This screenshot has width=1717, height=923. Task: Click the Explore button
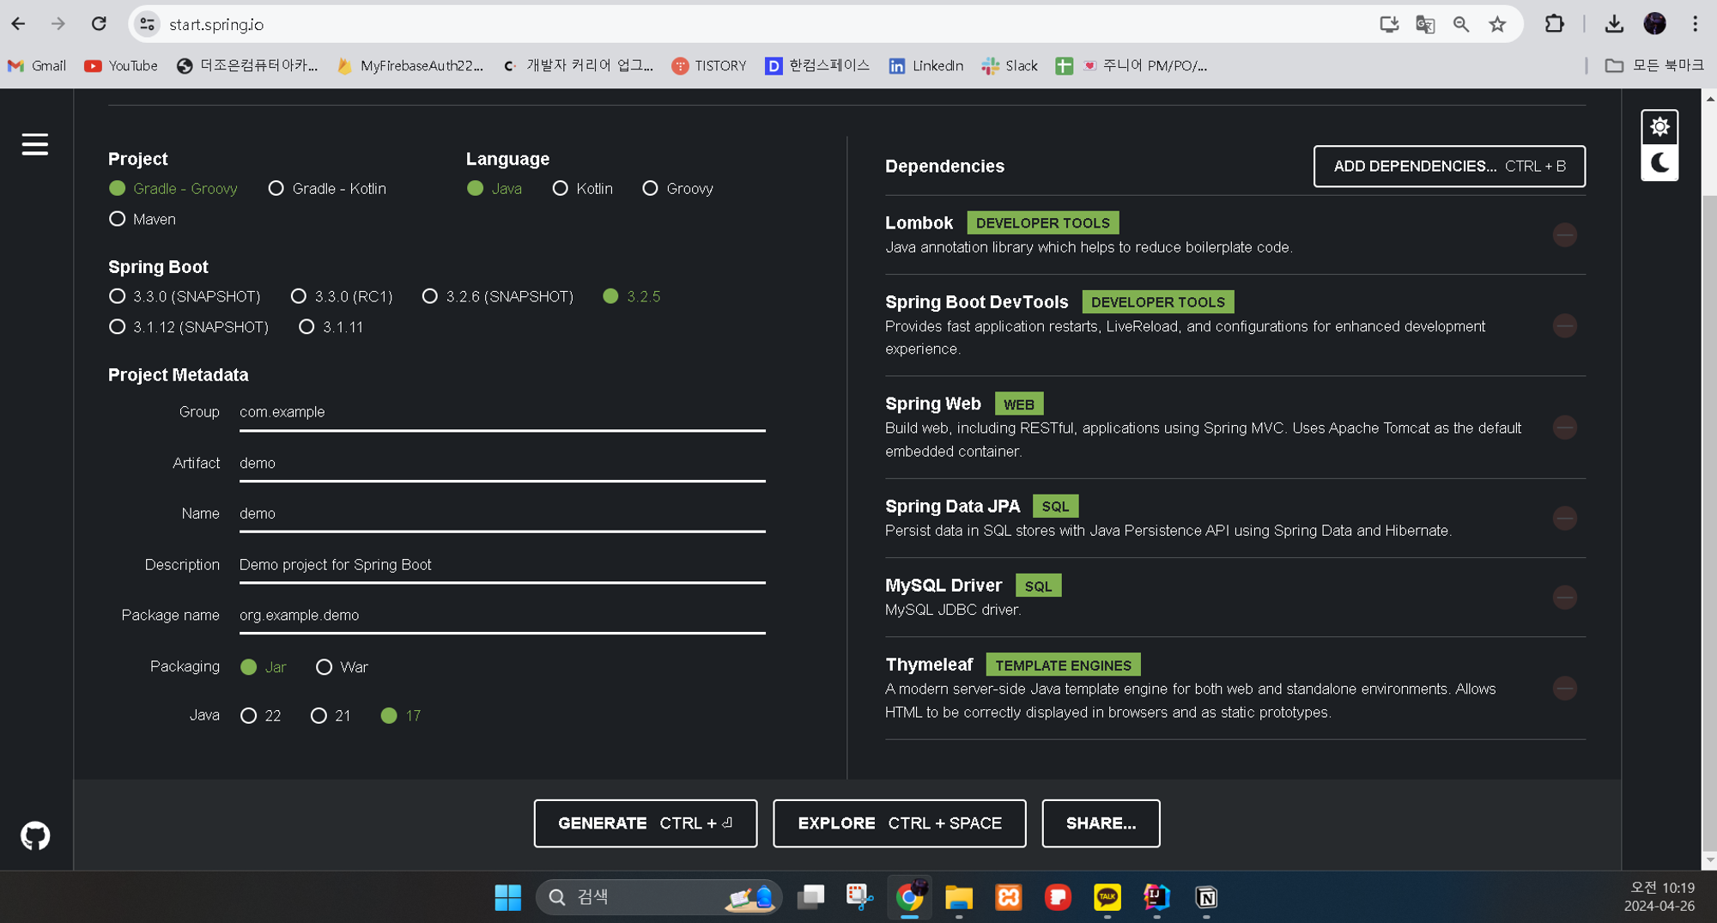click(900, 823)
